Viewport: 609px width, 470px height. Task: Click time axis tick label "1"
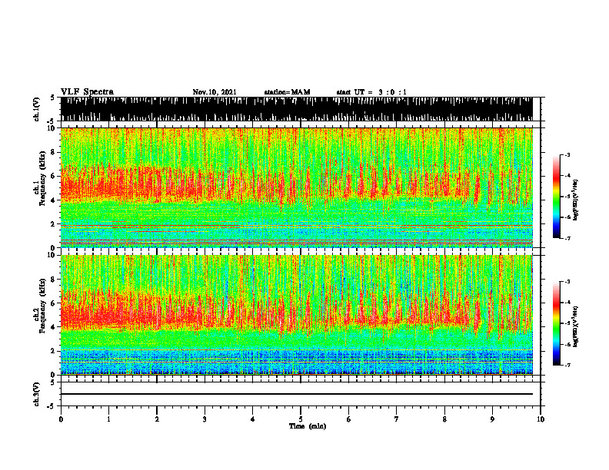[108, 419]
